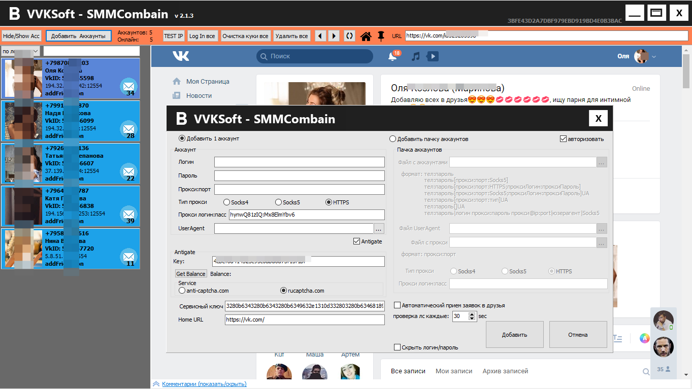Image resolution: width=692 pixels, height=389 pixels.
Task: Open mail envelope showing 34 messages
Action: [x=128, y=86]
